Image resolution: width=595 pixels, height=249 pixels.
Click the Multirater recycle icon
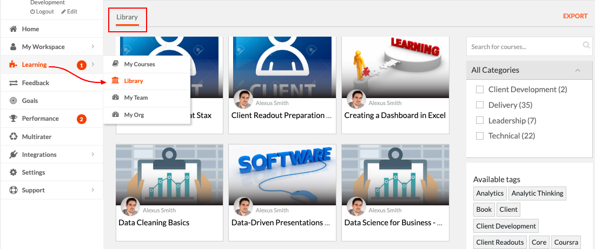(14, 136)
